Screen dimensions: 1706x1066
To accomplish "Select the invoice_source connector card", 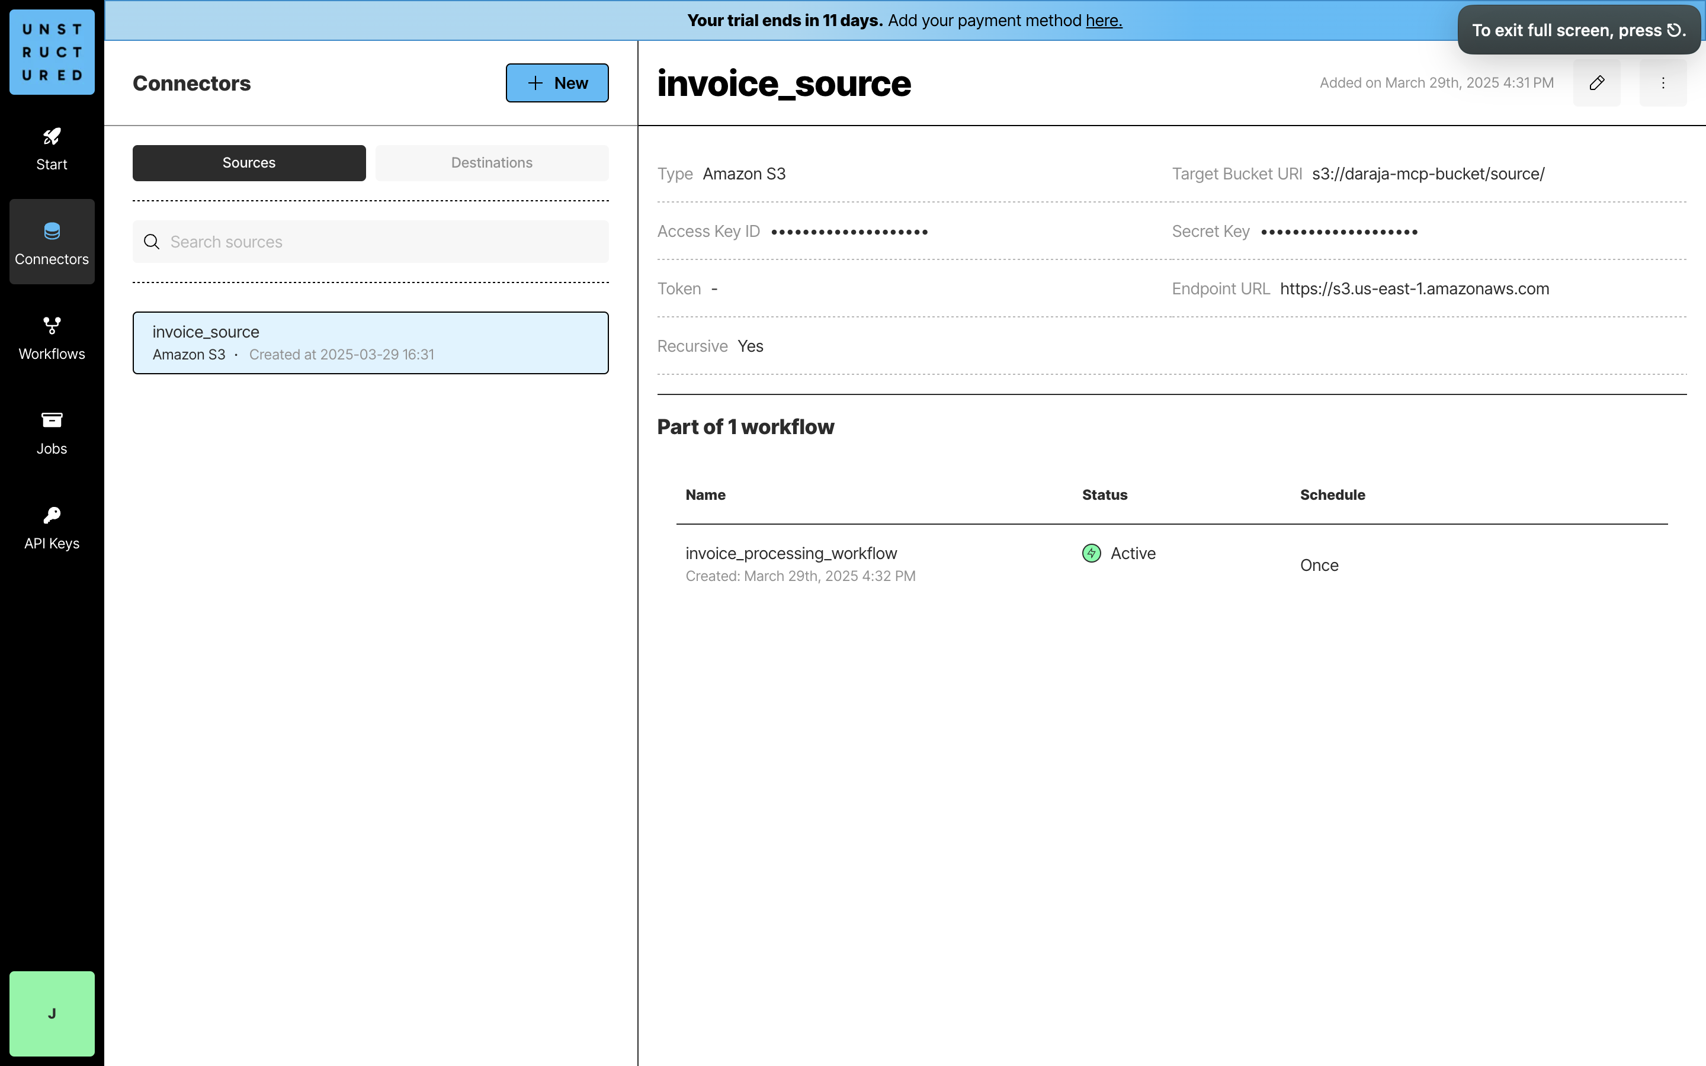I will 370,343.
